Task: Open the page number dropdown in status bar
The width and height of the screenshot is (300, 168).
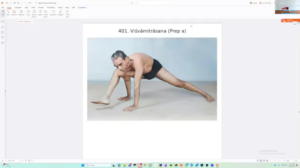Action: point(20,161)
